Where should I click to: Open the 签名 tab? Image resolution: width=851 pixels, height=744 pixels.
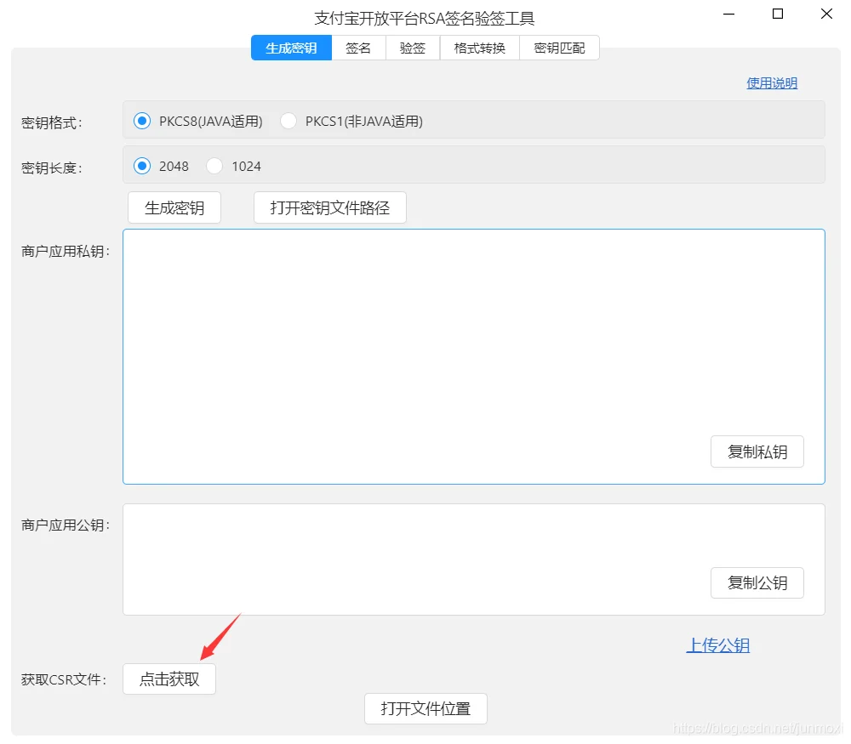click(x=358, y=48)
